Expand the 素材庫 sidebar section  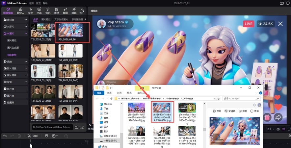pyautogui.click(x=14, y=20)
